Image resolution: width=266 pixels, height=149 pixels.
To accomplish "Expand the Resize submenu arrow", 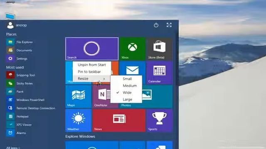I will tap(104, 79).
